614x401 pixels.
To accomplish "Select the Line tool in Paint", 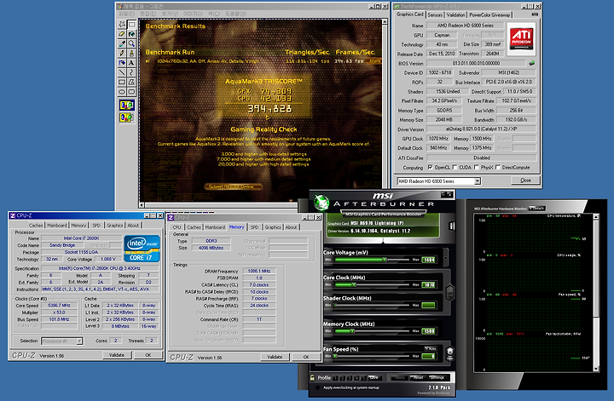I will (x=122, y=72).
